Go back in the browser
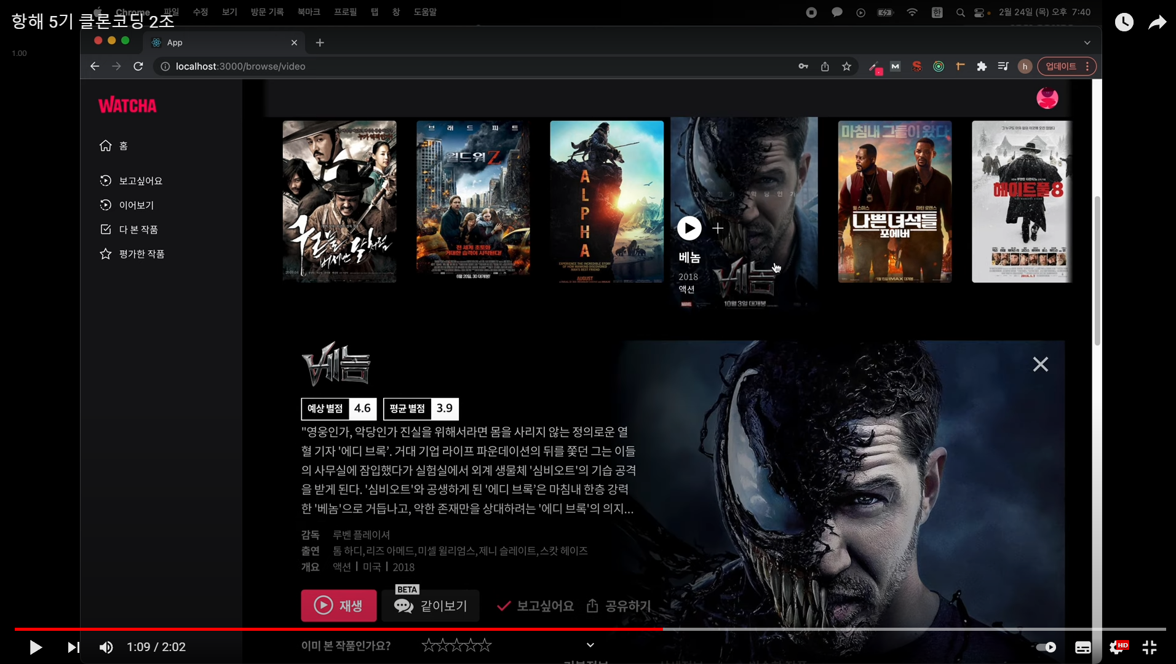The height and width of the screenshot is (664, 1176). click(95, 66)
